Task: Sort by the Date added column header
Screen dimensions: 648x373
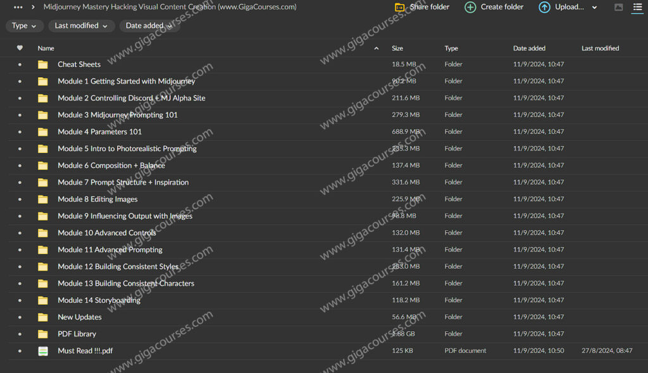Action: pos(529,48)
